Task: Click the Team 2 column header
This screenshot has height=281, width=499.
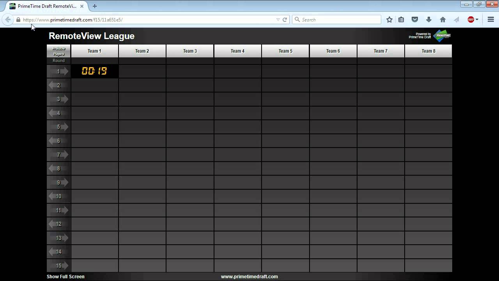Action: point(142,51)
